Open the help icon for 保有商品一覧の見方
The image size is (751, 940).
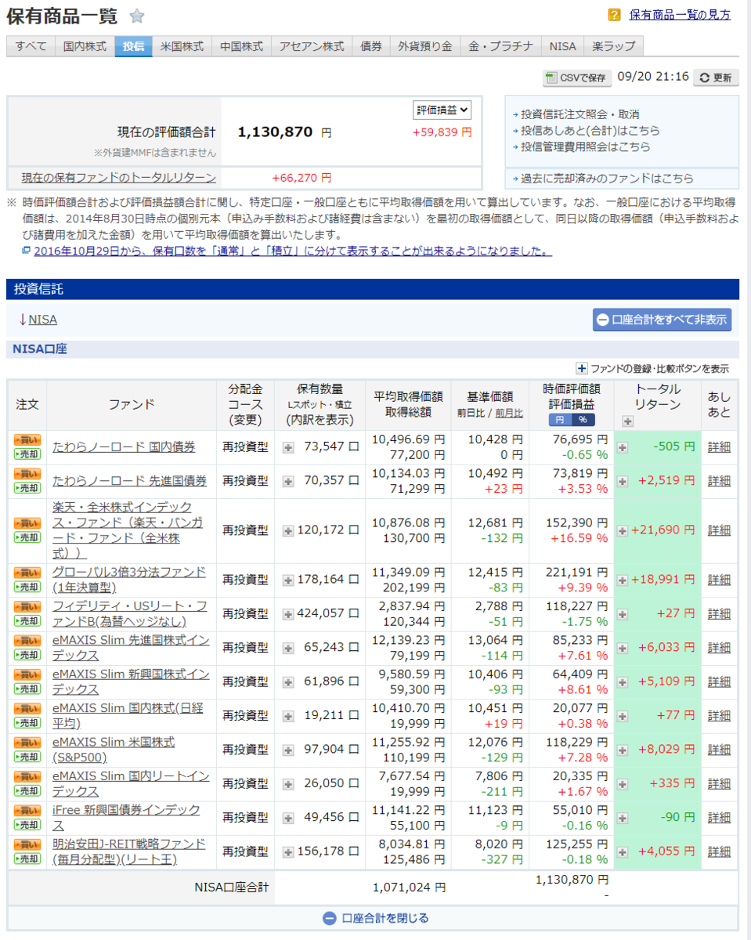click(x=615, y=15)
